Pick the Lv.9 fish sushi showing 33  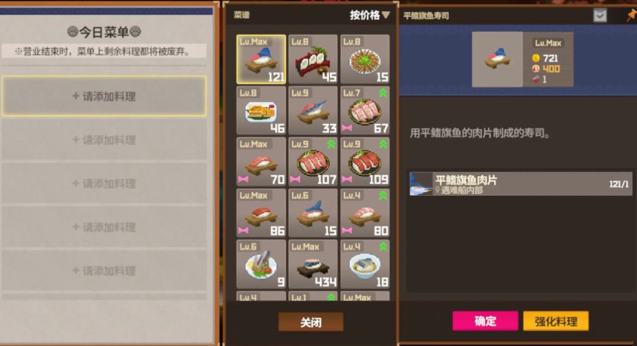tap(313, 110)
